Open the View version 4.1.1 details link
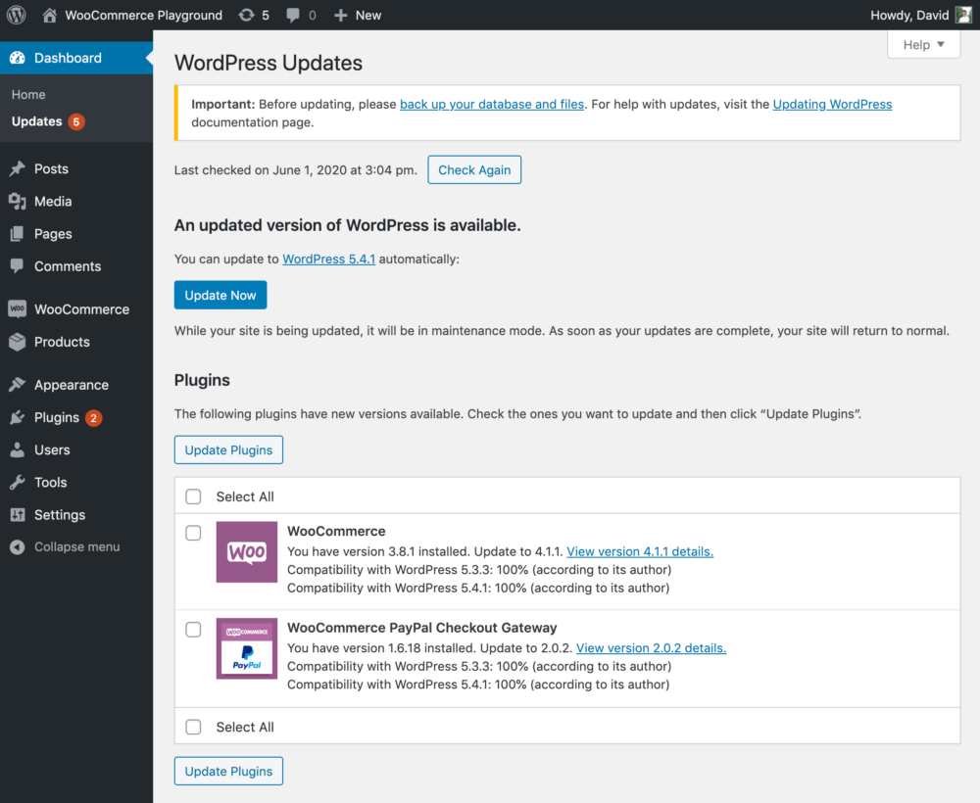980x803 pixels. point(640,551)
